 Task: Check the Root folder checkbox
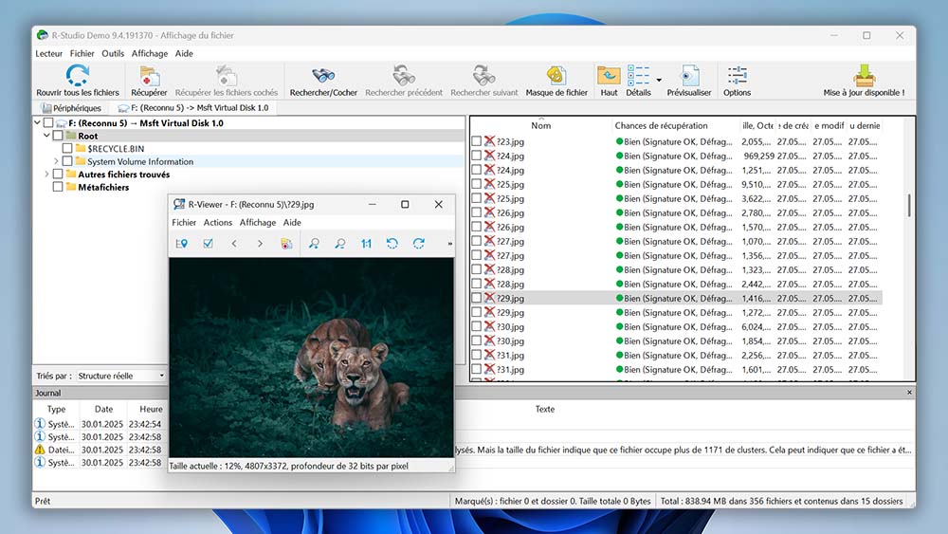pyautogui.click(x=58, y=136)
